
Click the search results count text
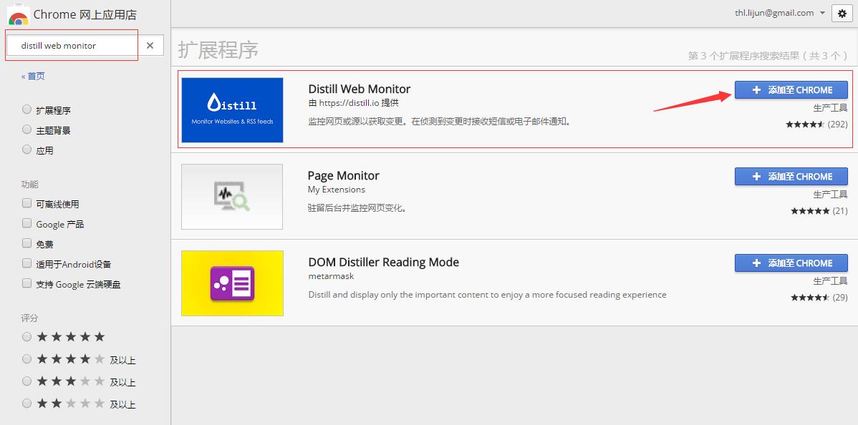(x=768, y=56)
